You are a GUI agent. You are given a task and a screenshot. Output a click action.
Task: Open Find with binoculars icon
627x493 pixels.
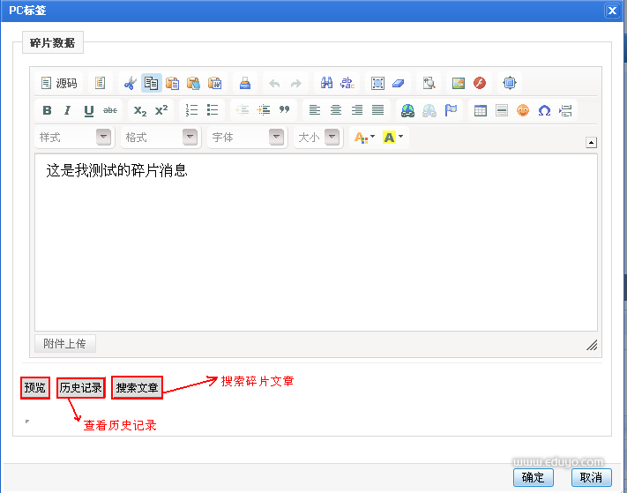point(326,83)
